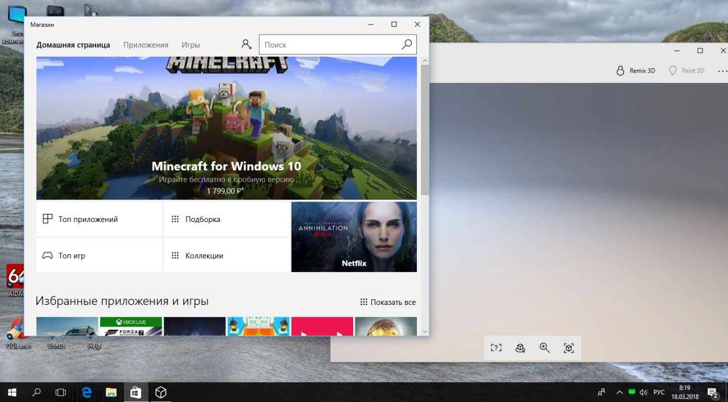
Task: Open the Action Center notifications icon
Action: pyautogui.click(x=713, y=392)
